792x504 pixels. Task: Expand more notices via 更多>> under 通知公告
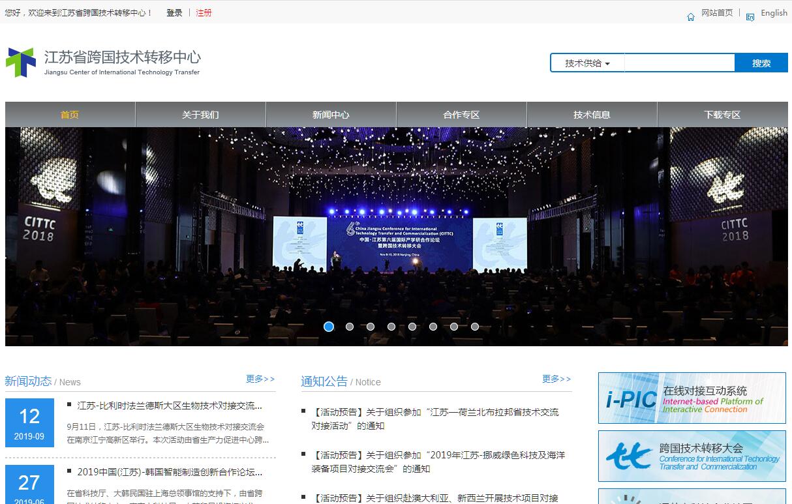click(556, 379)
